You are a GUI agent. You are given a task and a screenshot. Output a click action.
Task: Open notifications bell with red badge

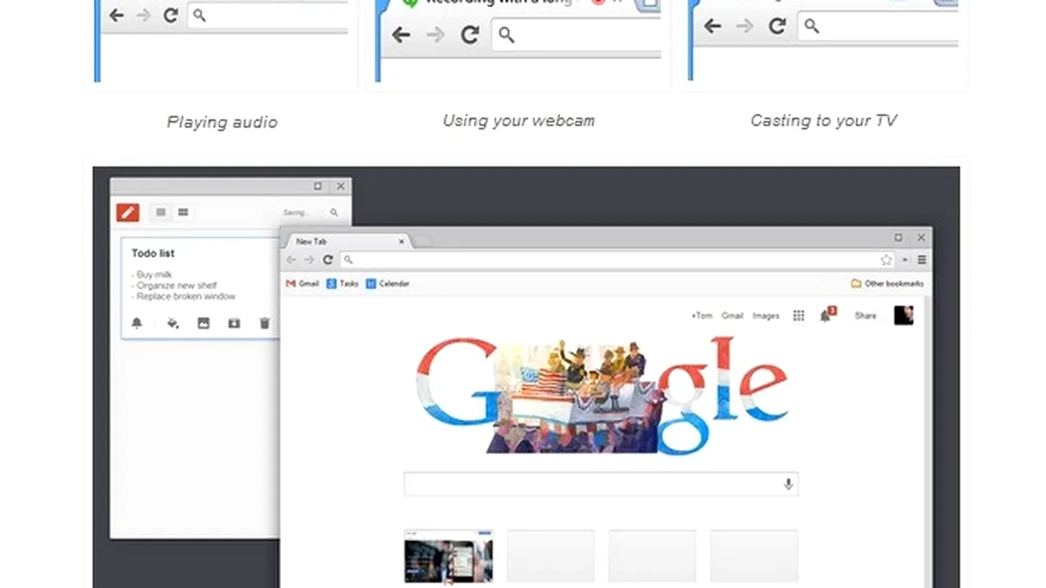coord(827,315)
